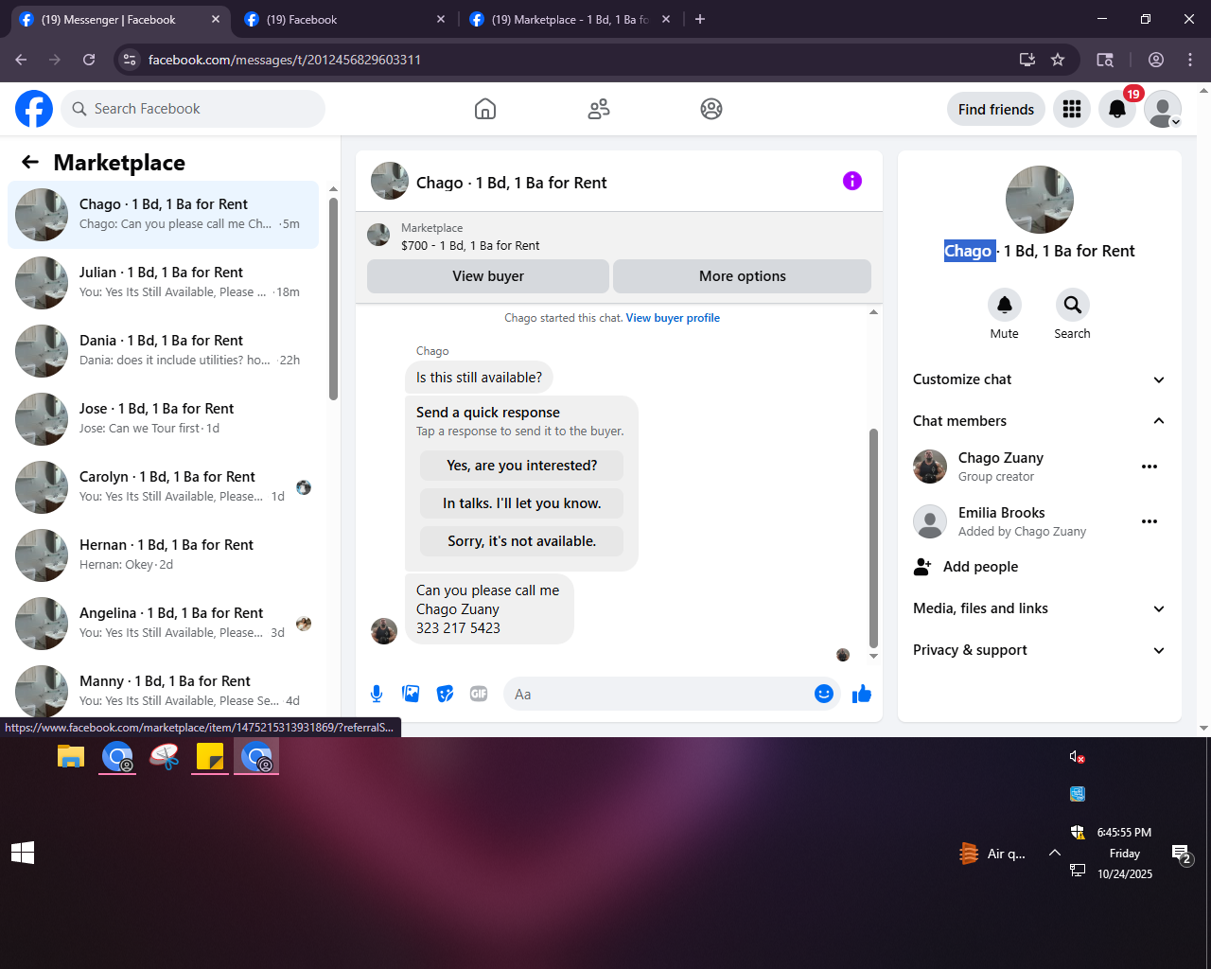Record a voice clip microphone icon

click(377, 694)
